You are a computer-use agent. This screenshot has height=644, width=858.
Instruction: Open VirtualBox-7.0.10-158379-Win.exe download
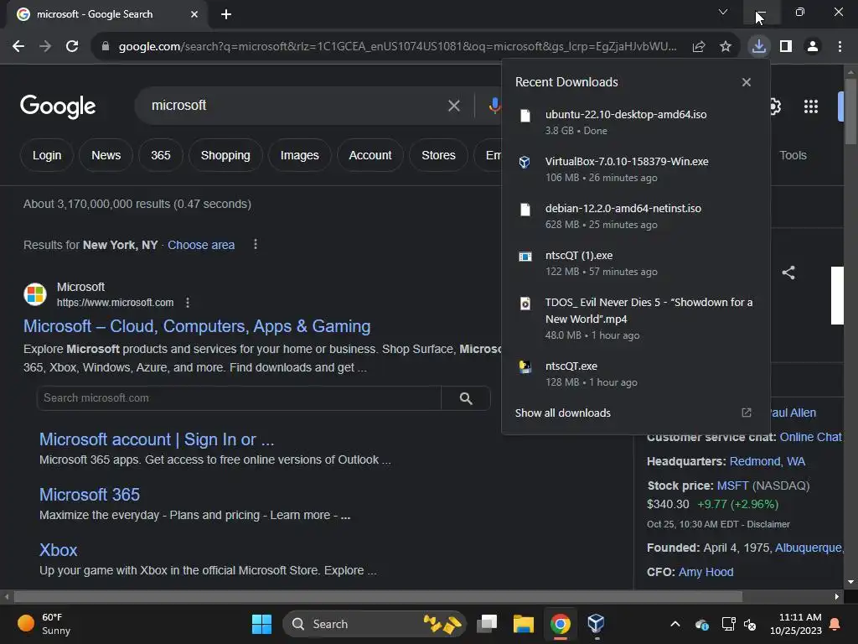tap(636, 169)
